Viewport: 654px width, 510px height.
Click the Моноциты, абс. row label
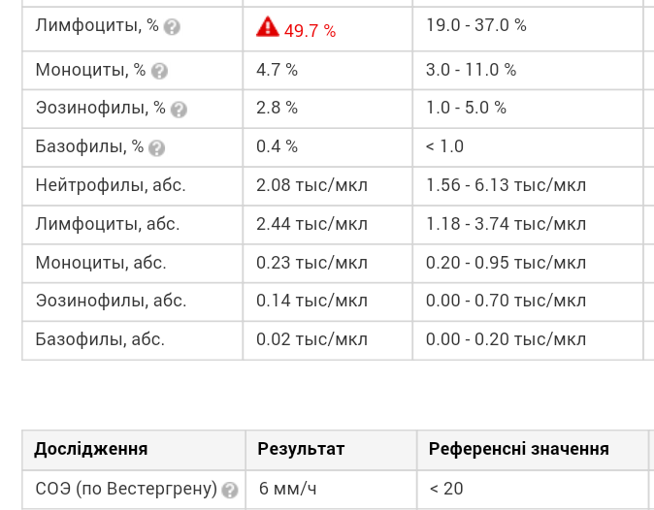[101, 262]
